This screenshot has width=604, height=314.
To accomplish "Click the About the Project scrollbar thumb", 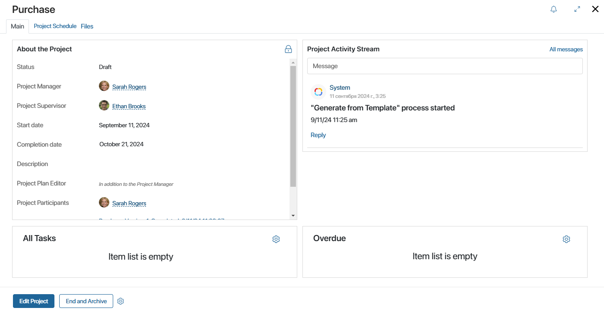I will tap(293, 126).
